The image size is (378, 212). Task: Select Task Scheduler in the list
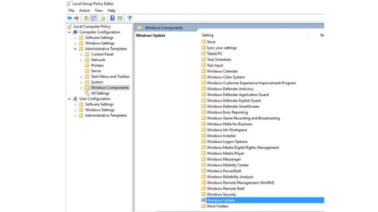point(219,59)
